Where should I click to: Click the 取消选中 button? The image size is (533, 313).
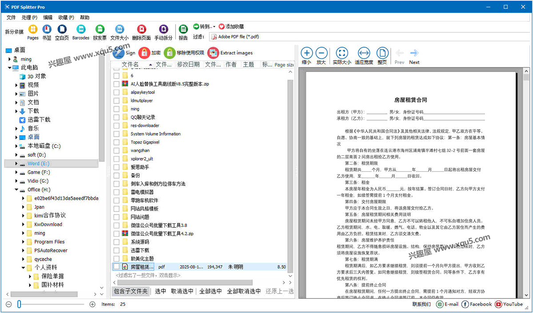tap(182, 291)
